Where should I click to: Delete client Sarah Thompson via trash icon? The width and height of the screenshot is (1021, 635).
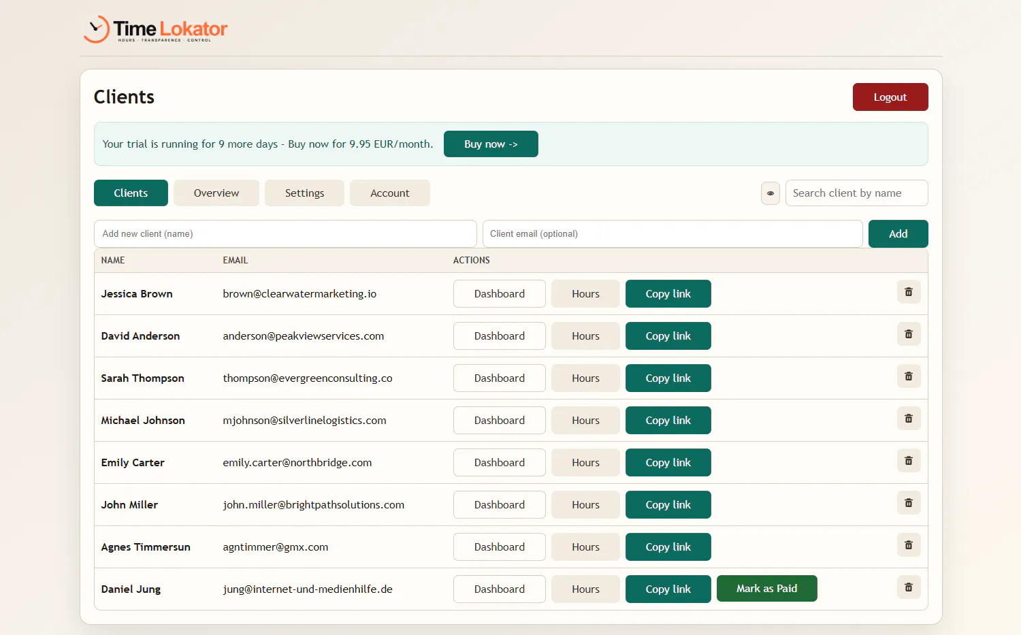coord(909,376)
